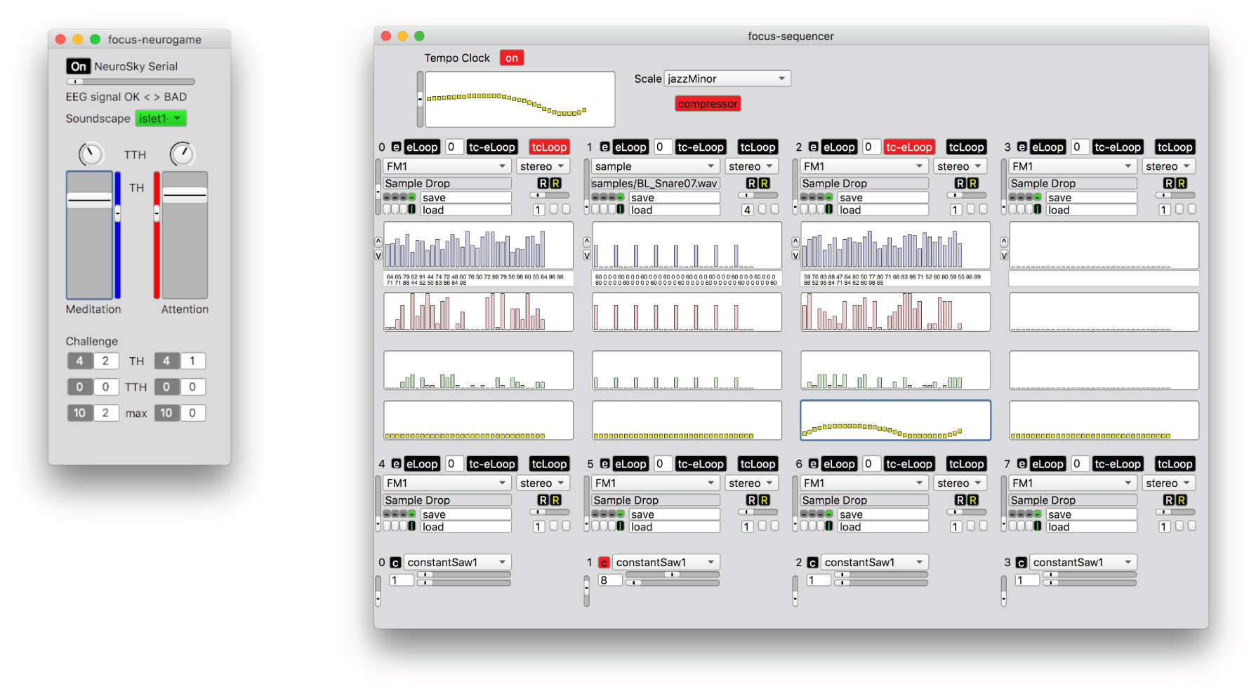Click track 0 load field
This screenshot has height=696, width=1256.
point(466,210)
